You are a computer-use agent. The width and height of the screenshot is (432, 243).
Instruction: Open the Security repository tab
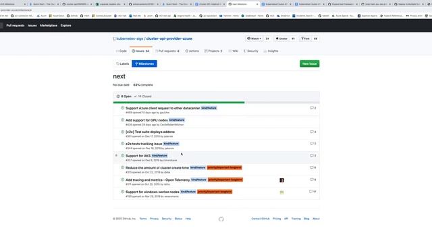[251, 51]
